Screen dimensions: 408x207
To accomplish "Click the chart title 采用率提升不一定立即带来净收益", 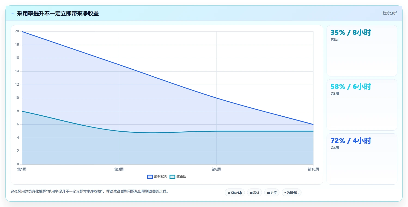I will [58, 14].
